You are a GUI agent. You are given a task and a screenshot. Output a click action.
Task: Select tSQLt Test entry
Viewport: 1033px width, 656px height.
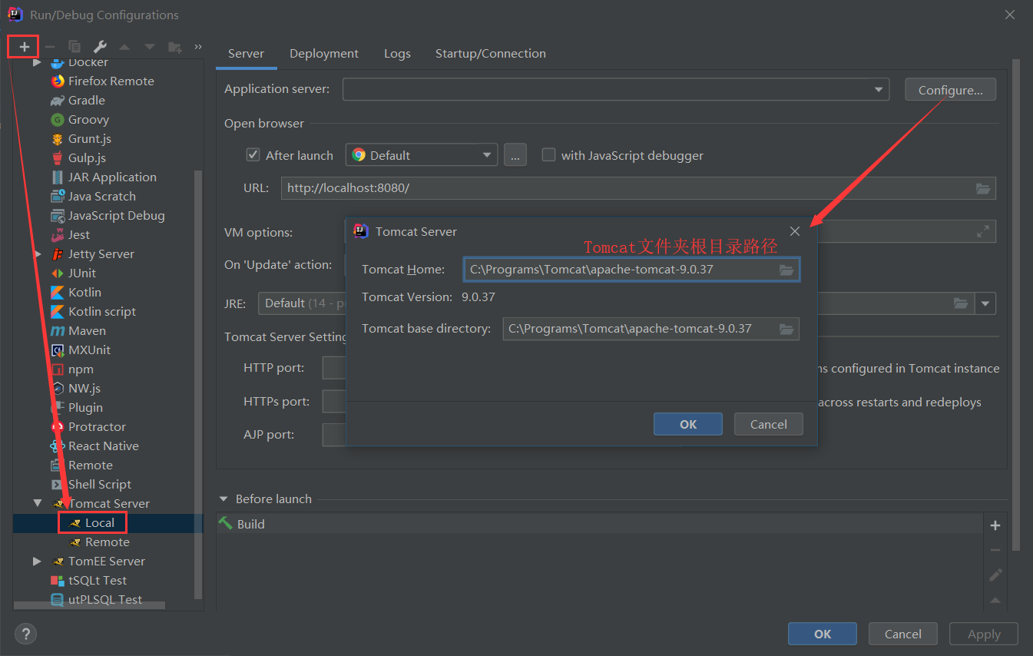coord(97,580)
